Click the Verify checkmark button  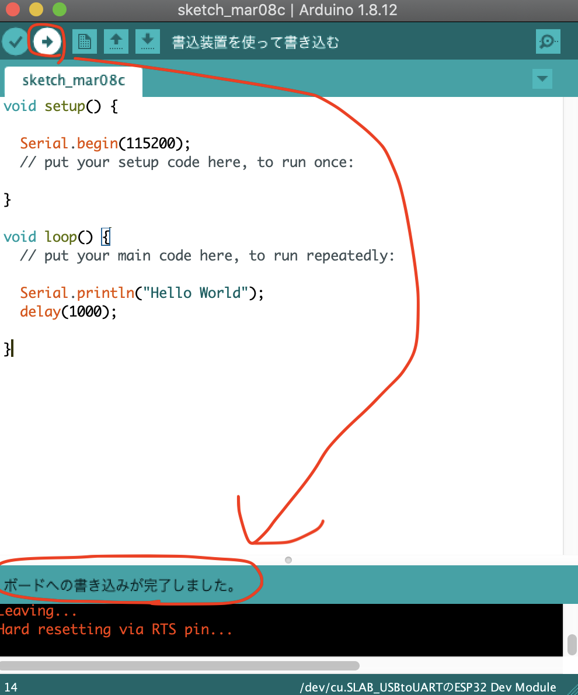pos(16,41)
